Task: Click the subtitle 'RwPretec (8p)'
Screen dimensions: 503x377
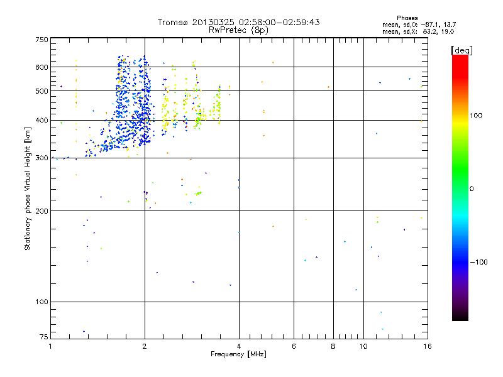Action: click(238, 30)
